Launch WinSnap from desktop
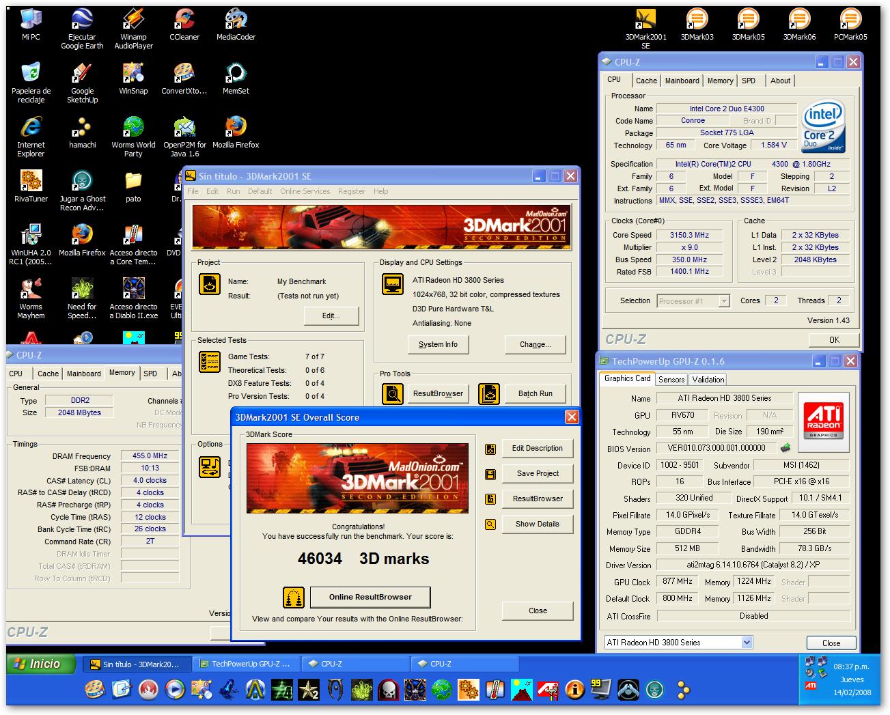The height and width of the screenshot is (715, 890). point(133,79)
